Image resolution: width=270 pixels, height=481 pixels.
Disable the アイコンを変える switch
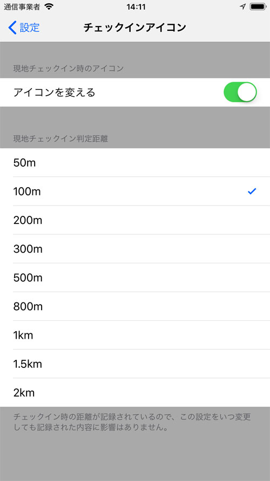point(240,92)
